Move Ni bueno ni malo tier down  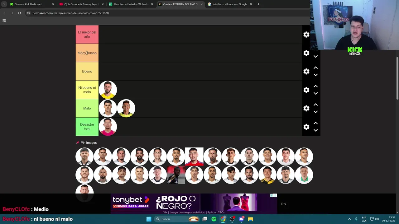tap(315, 93)
